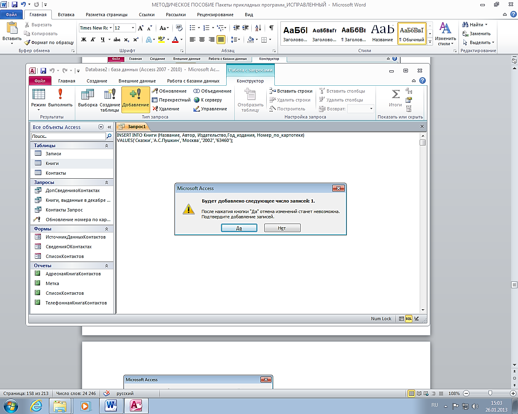Toggle superscript formatting in Word
This screenshot has height=414, width=518.
pos(136,40)
